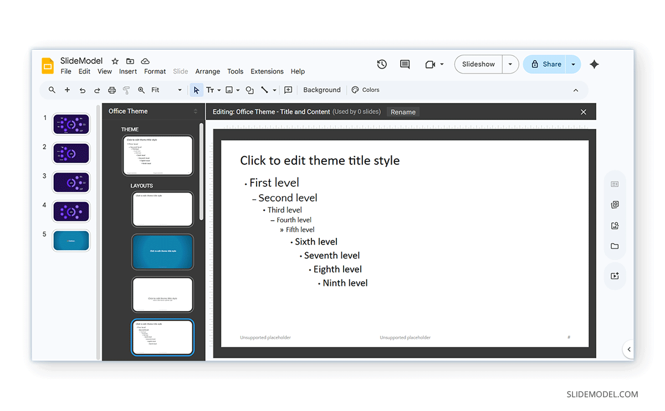Click the move to folder icon
This screenshot has width=665, height=411.
coord(130,61)
